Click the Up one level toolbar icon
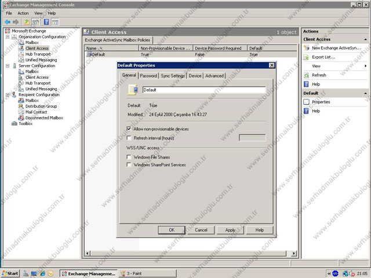The width and height of the screenshot is (371, 278). 27,22
